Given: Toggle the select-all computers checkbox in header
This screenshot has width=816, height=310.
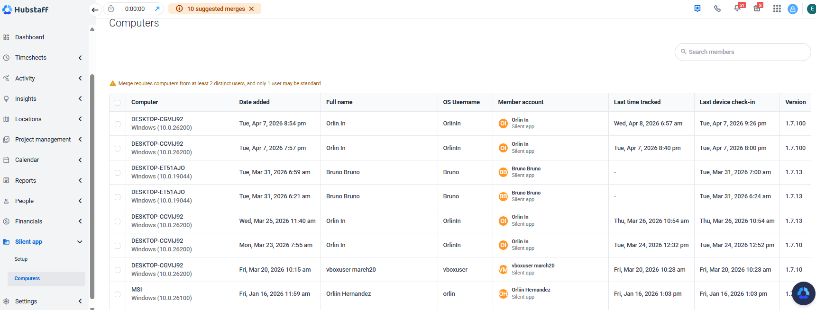Looking at the screenshot, I should tap(118, 103).
